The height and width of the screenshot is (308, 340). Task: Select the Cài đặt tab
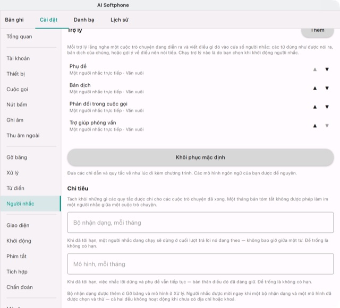48,20
